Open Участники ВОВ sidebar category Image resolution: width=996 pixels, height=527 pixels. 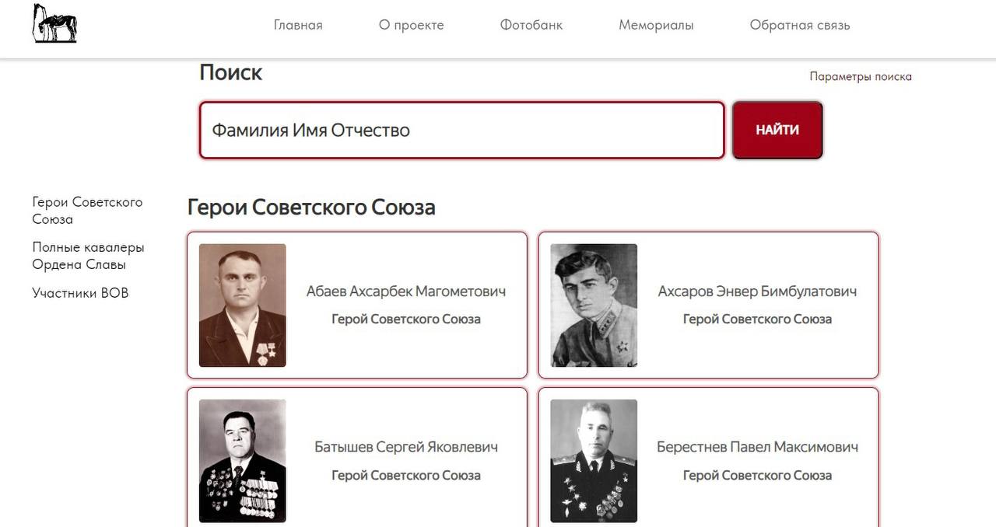click(x=80, y=293)
